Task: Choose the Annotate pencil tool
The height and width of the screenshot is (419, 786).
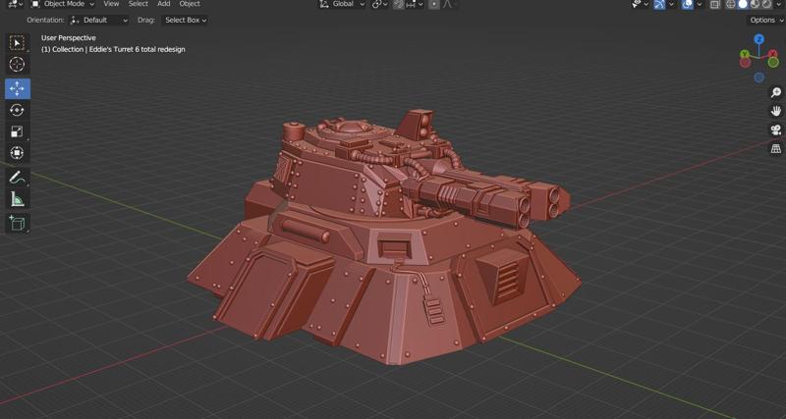Action: coord(17,178)
